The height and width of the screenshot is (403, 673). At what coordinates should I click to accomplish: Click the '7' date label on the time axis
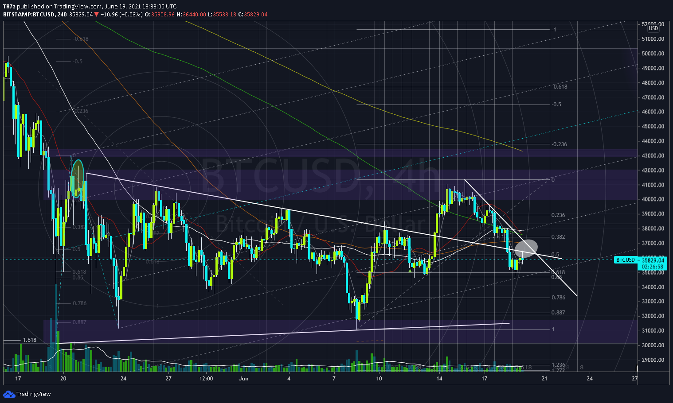click(x=334, y=379)
